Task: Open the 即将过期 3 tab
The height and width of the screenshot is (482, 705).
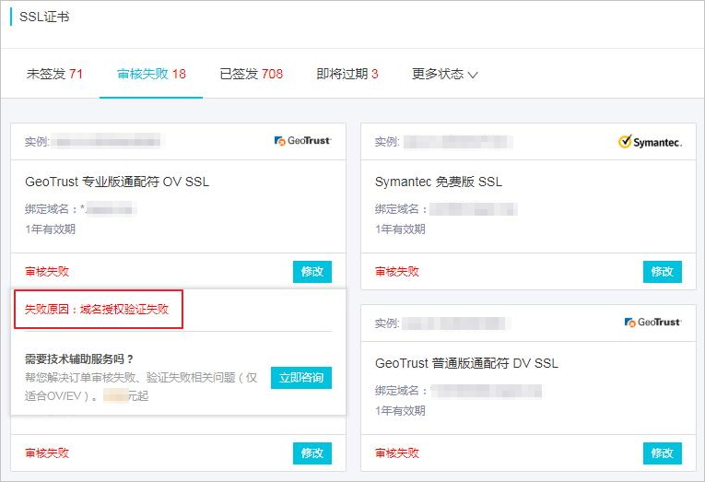Action: (347, 74)
